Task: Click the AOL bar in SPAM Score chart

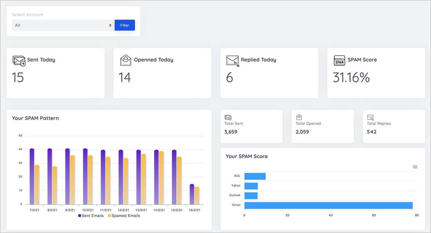Action: tap(255, 176)
